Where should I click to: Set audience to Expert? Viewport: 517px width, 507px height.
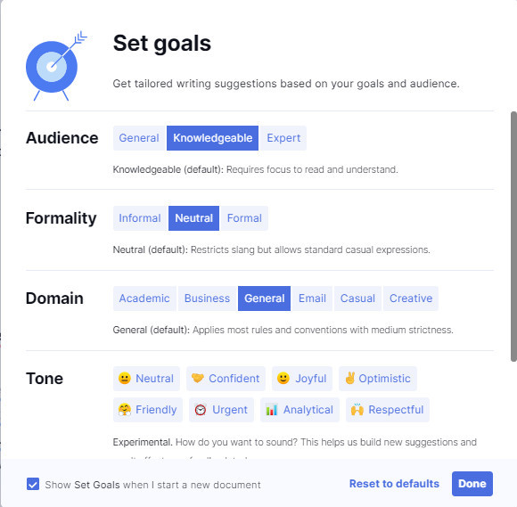(283, 138)
